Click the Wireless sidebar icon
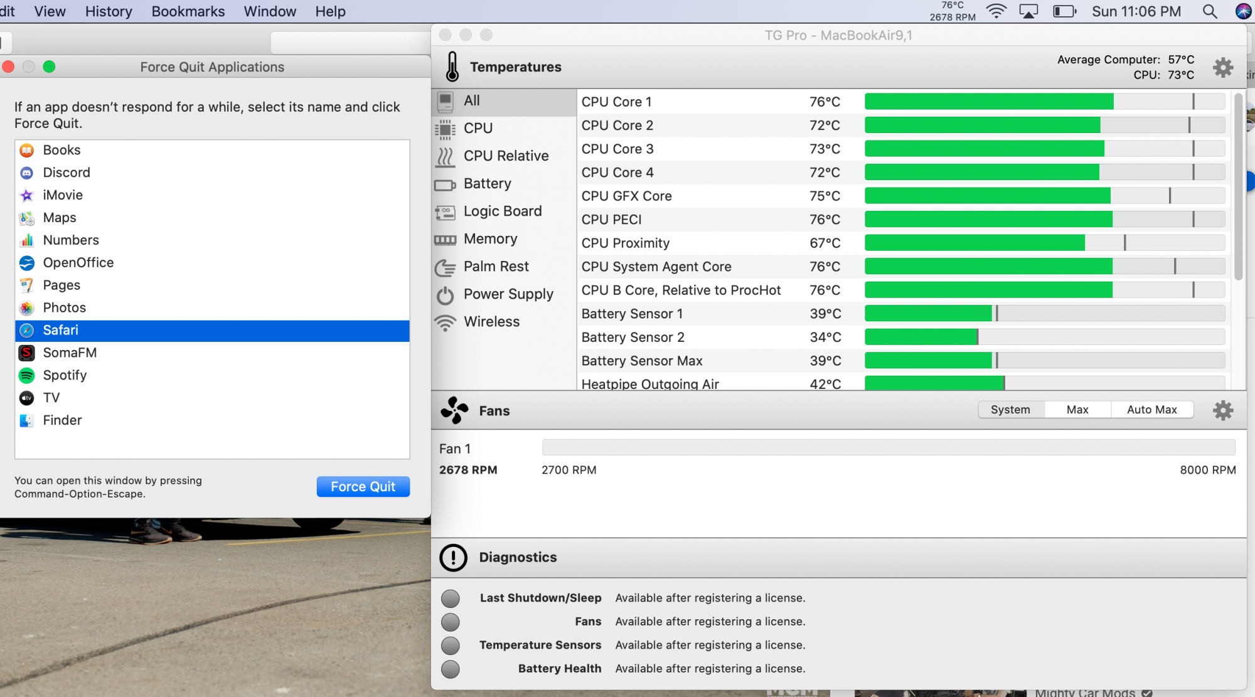1255x697 pixels. pos(445,322)
